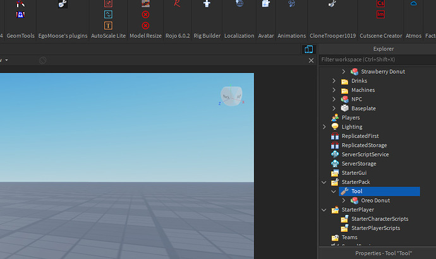Image resolution: width=436 pixels, height=259 pixels.
Task: Click the Filter workspace search field
Action: click(377, 60)
